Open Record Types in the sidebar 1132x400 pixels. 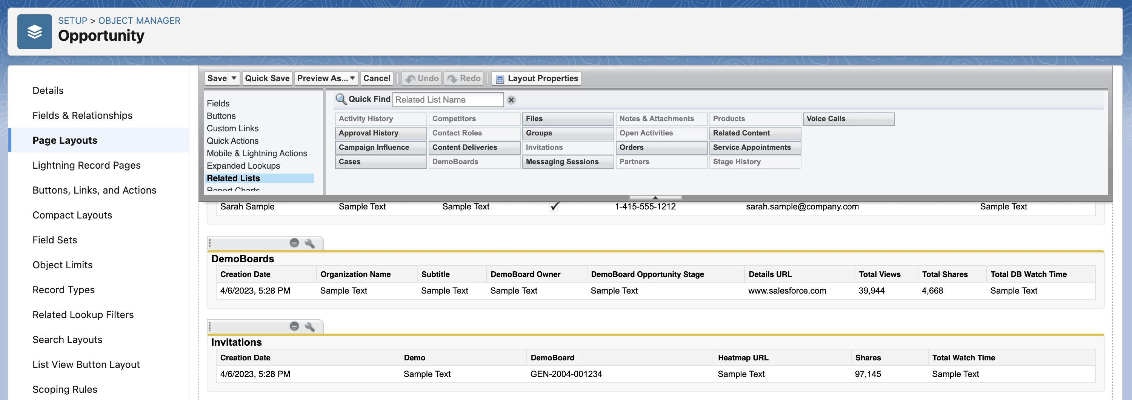coord(63,290)
